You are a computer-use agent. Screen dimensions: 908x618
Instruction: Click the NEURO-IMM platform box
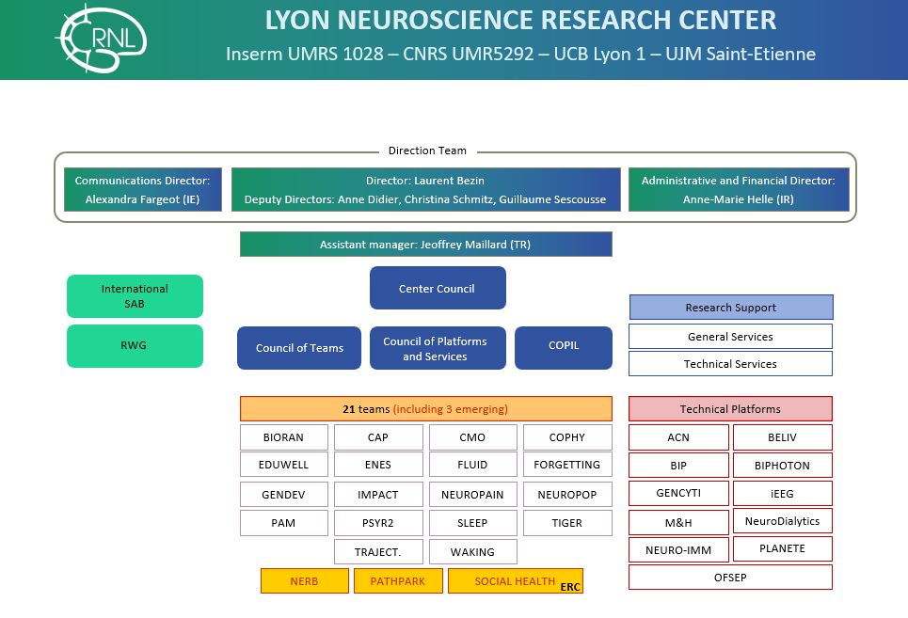(678, 549)
